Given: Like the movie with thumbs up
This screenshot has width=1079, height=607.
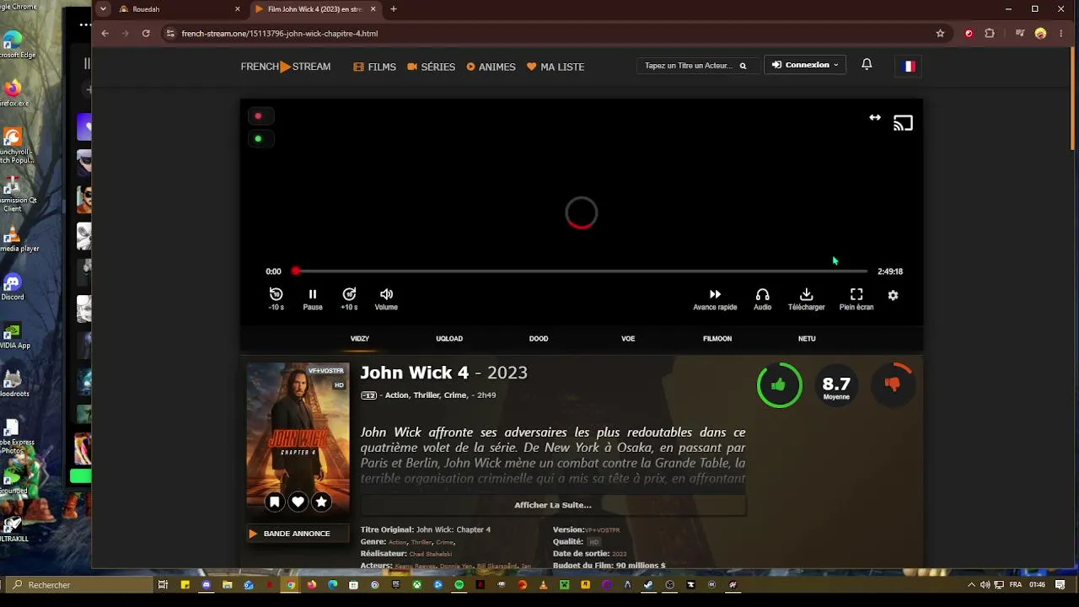Looking at the screenshot, I should click(x=779, y=384).
